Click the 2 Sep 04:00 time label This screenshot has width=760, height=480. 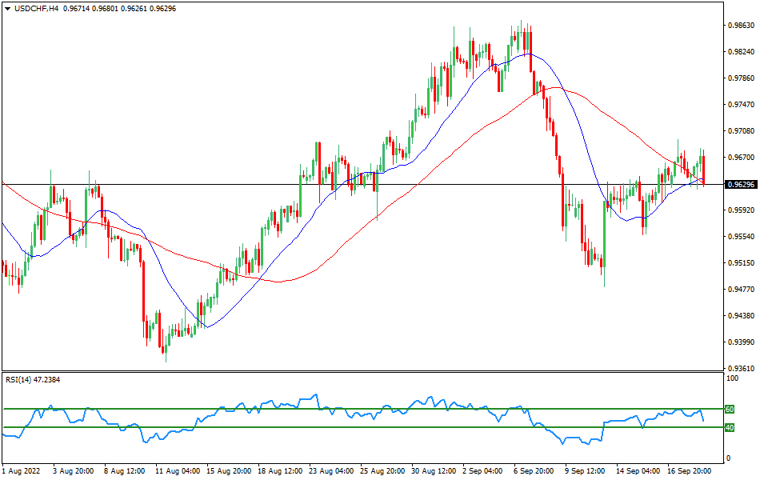(482, 471)
